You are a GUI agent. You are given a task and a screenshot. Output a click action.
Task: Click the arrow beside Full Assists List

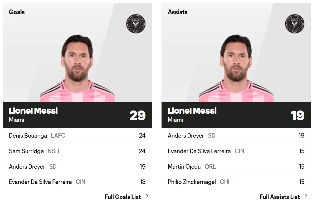[306, 196]
